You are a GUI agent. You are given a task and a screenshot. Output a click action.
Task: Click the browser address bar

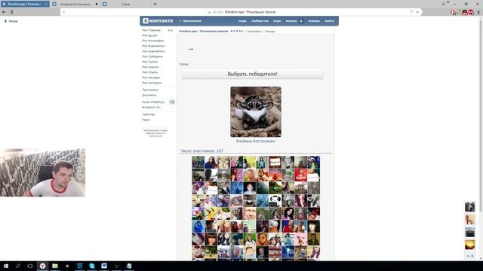click(241, 12)
